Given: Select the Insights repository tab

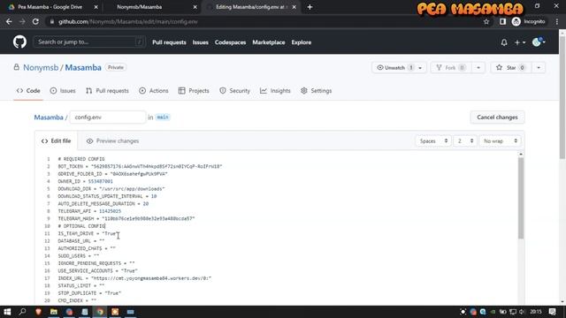Looking at the screenshot, I should coord(275,91).
